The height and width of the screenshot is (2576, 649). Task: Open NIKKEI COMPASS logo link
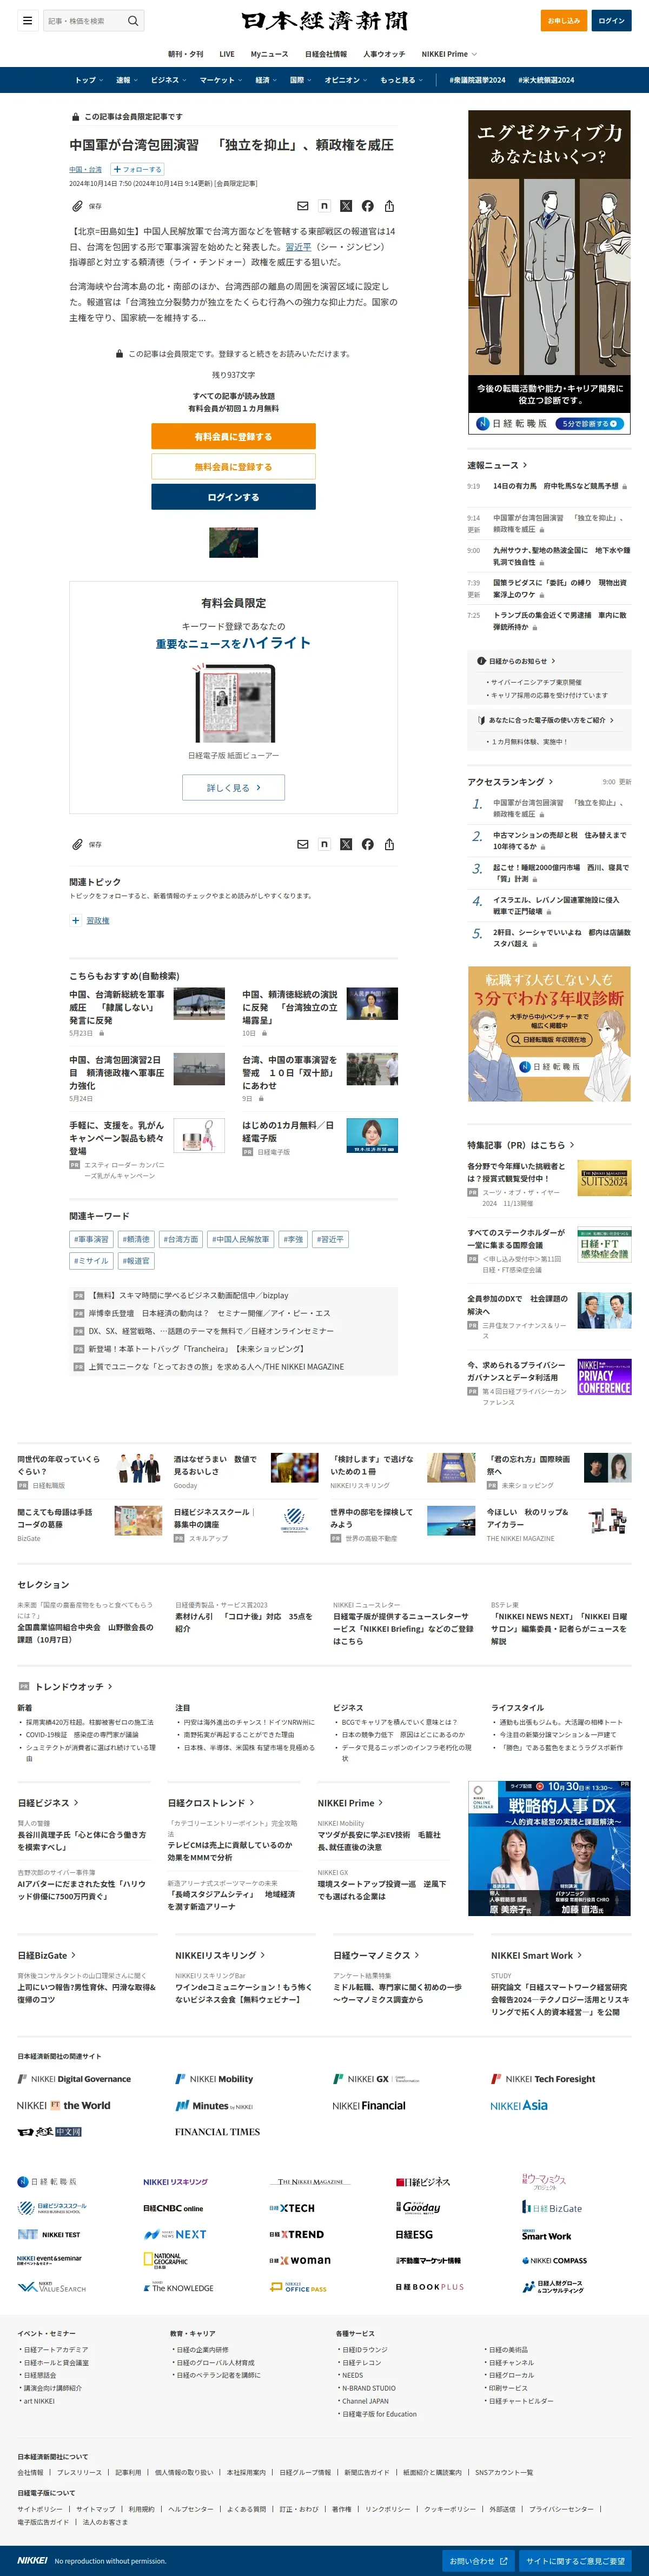tap(554, 2260)
